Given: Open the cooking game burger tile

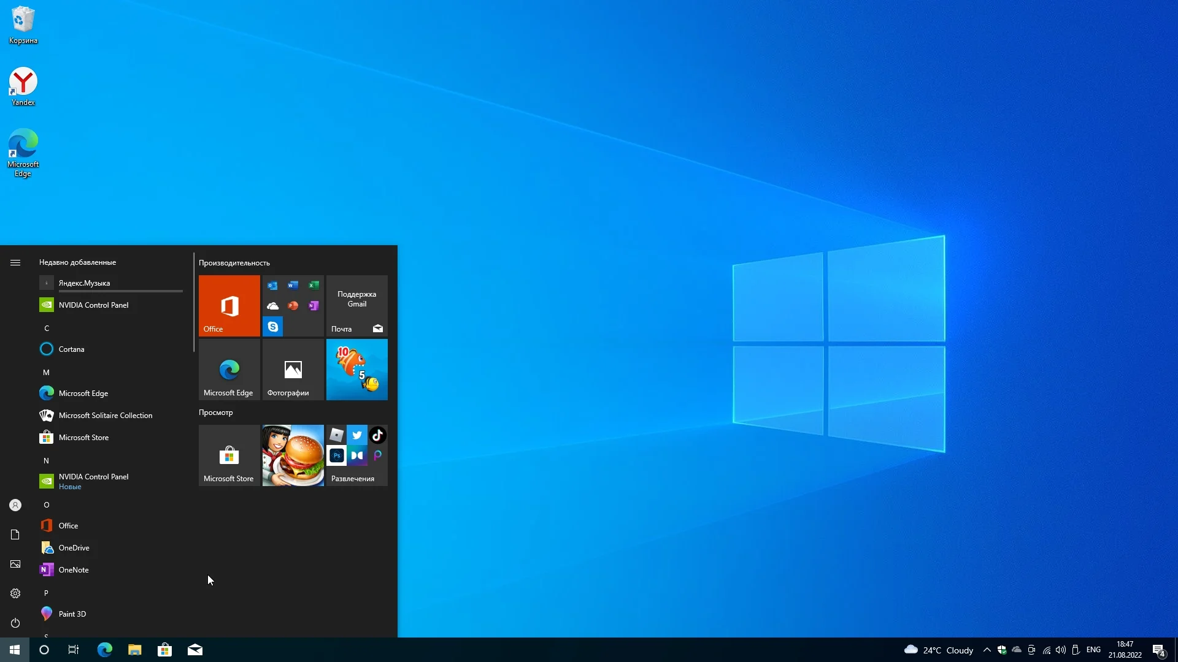Looking at the screenshot, I should (x=293, y=455).
